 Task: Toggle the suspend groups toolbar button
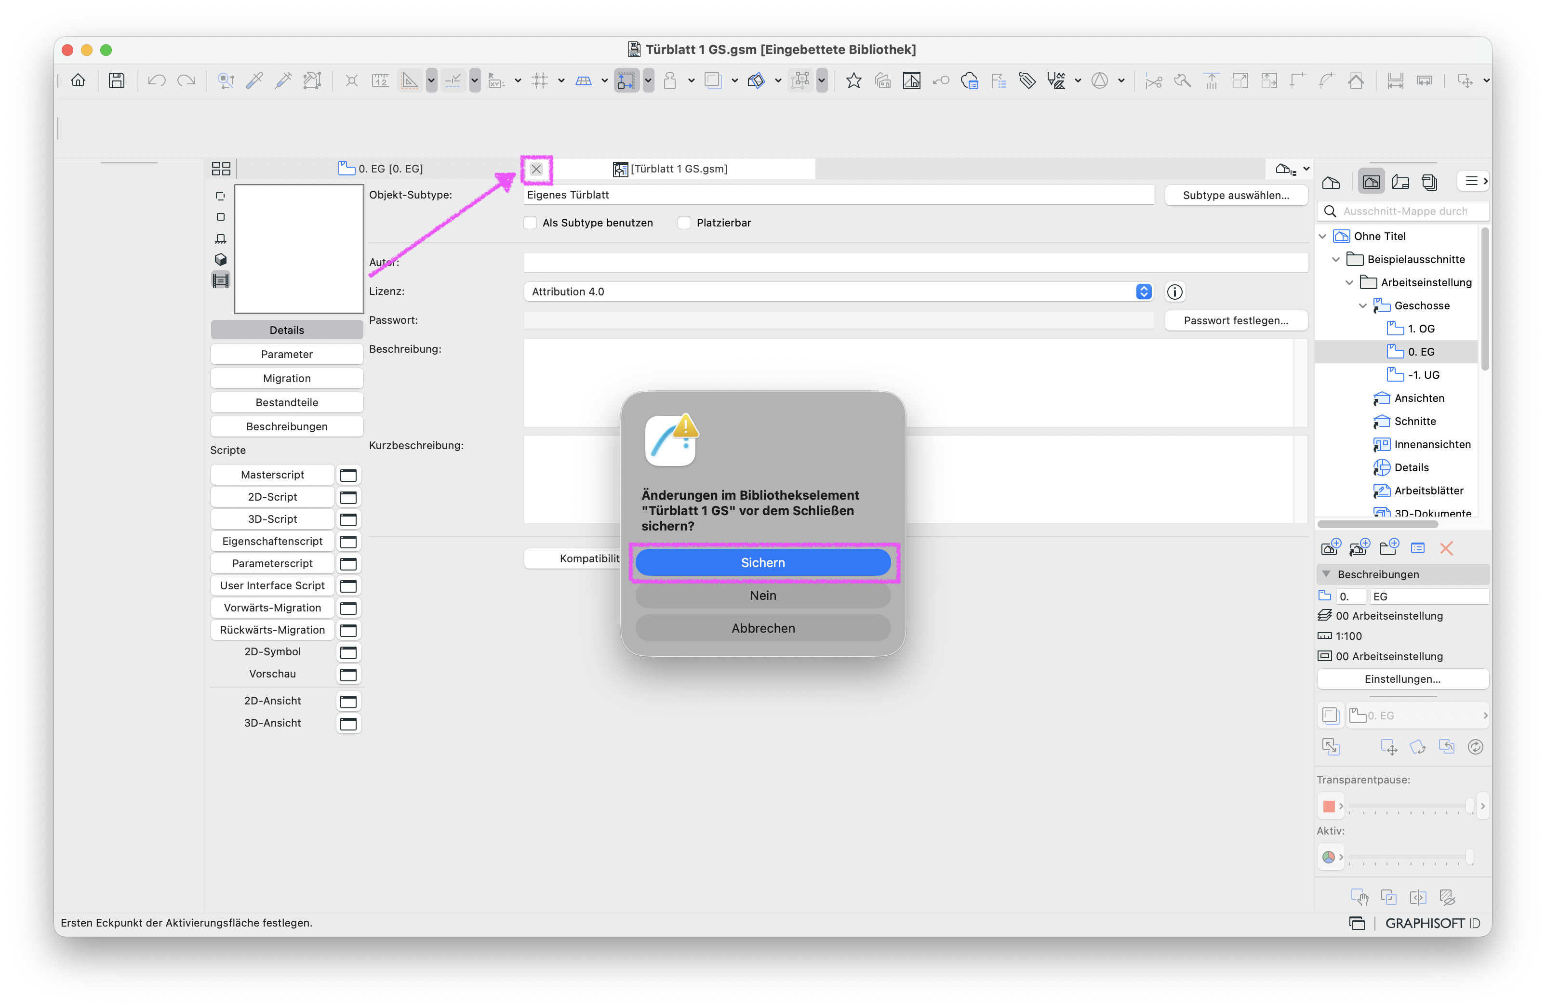(x=801, y=80)
